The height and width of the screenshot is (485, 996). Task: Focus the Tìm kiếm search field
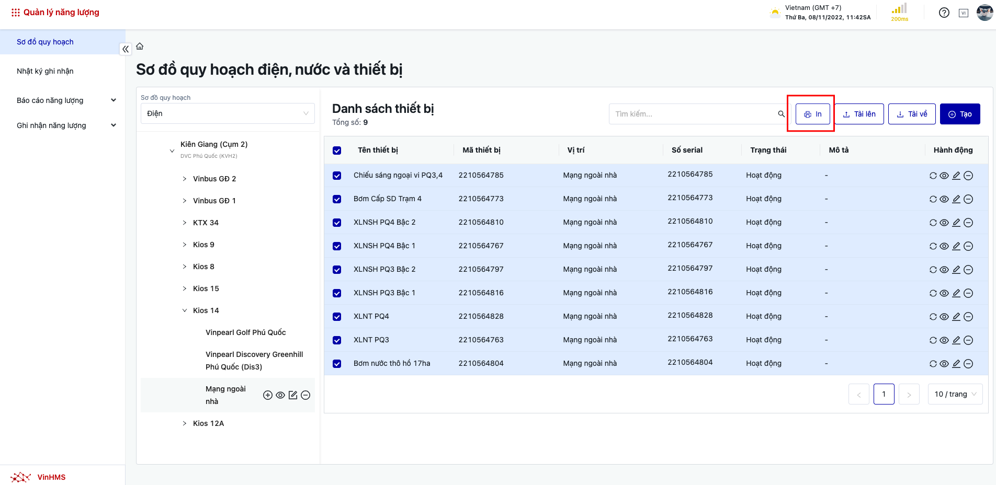click(693, 114)
